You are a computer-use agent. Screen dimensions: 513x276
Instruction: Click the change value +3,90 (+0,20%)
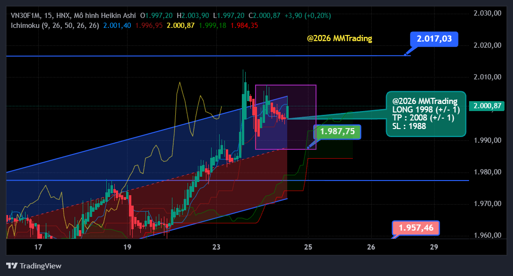coord(308,16)
